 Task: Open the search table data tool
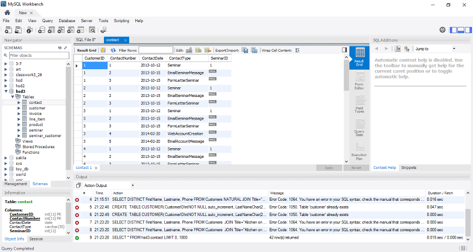[x=92, y=30]
